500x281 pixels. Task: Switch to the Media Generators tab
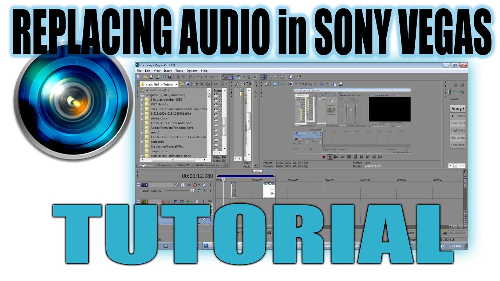pos(207,165)
